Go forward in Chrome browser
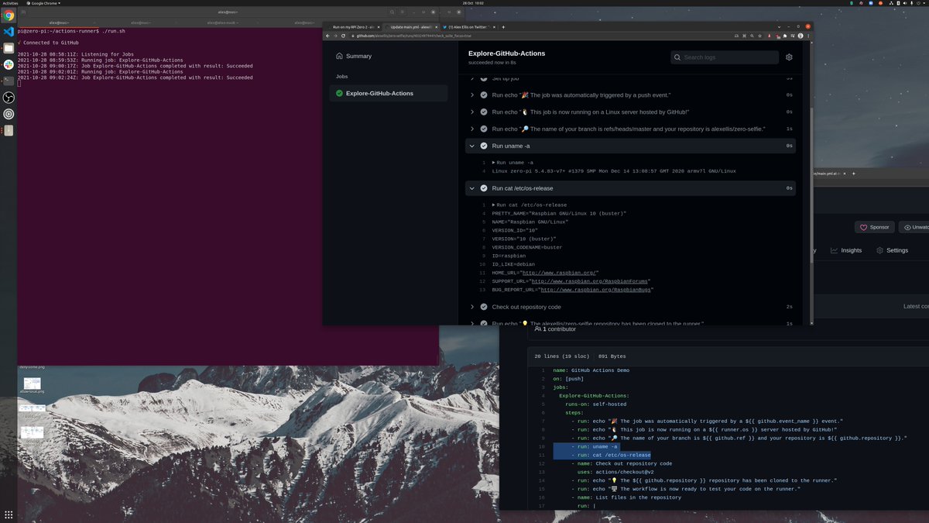The image size is (929, 523). [x=335, y=36]
